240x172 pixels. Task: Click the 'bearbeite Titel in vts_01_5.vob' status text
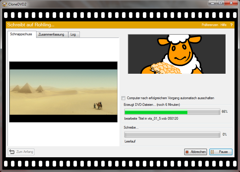point(151,119)
